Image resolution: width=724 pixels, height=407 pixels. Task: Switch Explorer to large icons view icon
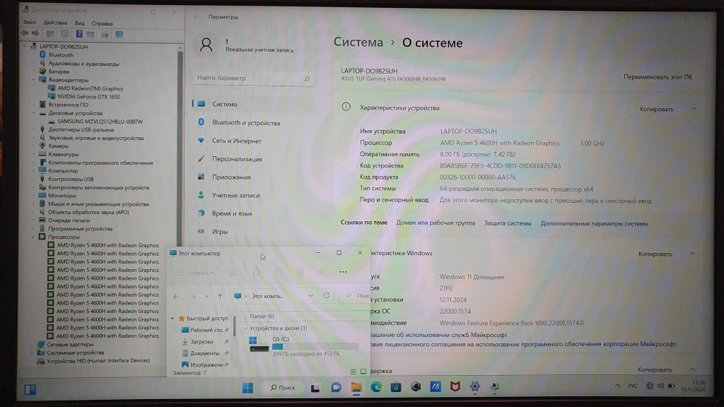coord(363,372)
